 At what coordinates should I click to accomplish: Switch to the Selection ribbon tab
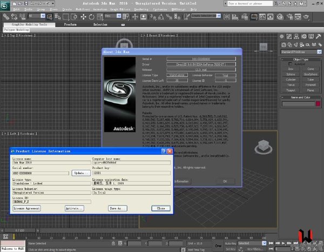[100, 24]
